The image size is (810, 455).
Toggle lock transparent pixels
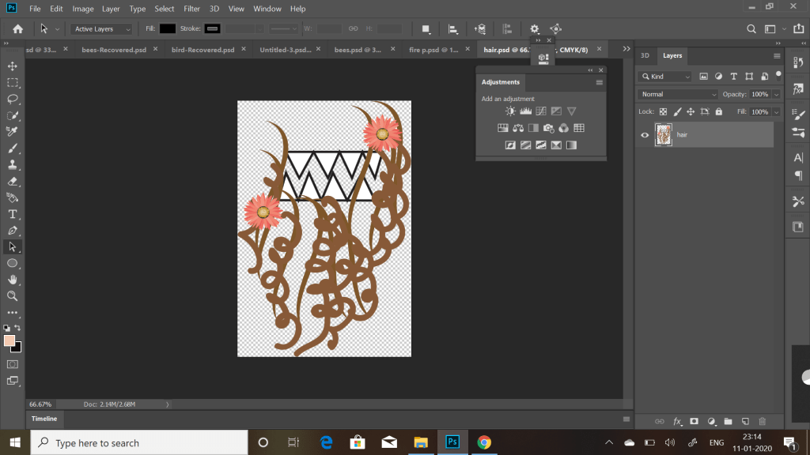(664, 112)
